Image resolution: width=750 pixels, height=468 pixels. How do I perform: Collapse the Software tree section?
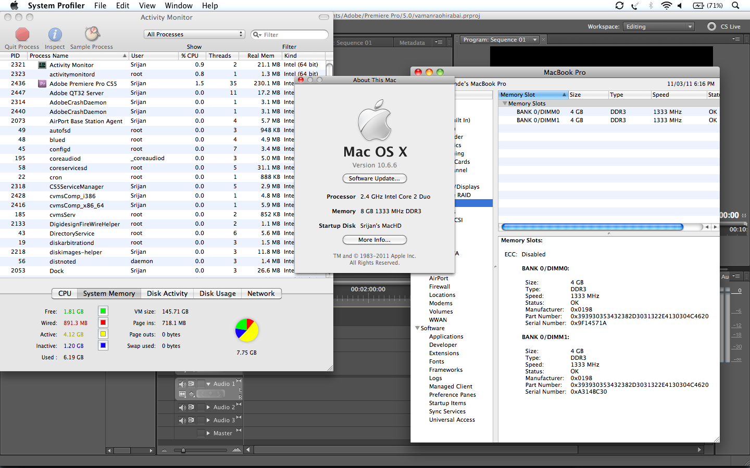coord(417,328)
